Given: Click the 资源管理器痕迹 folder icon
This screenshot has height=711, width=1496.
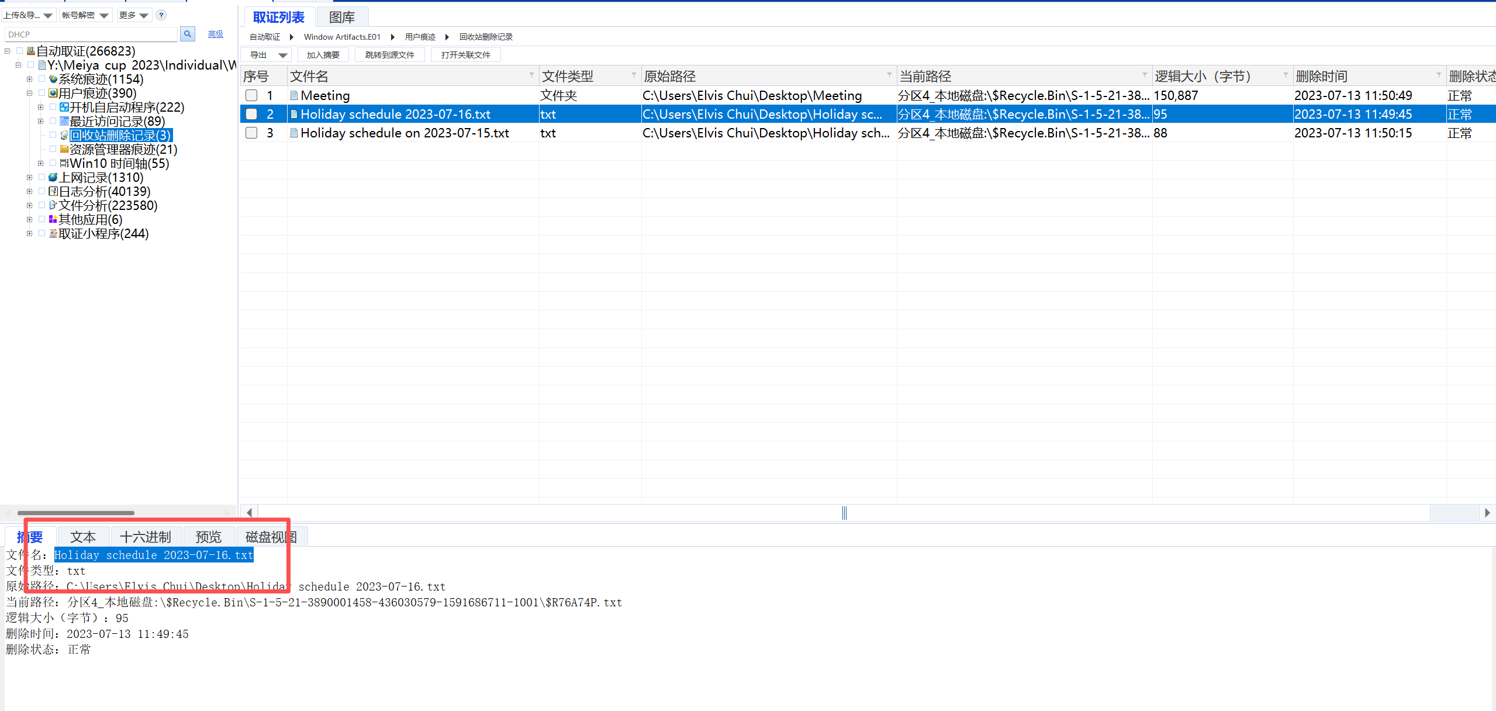Looking at the screenshot, I should pyautogui.click(x=64, y=149).
